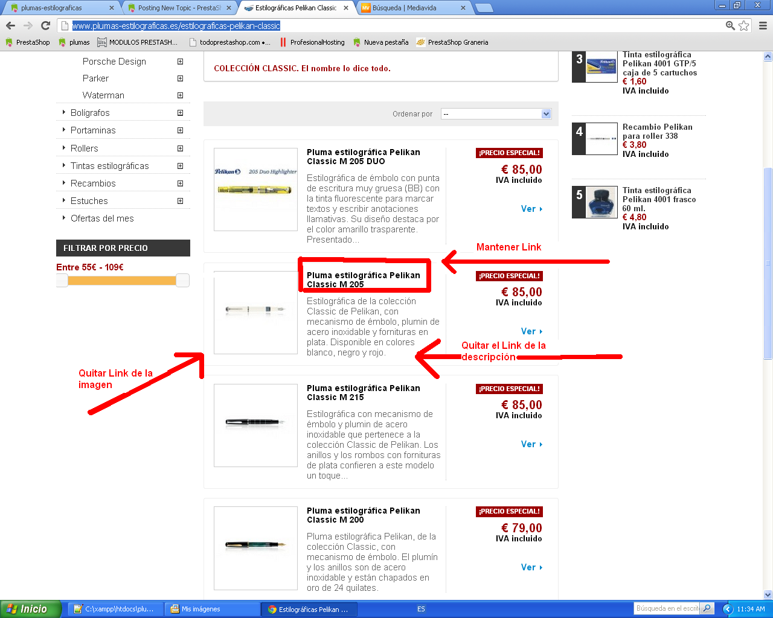Click the Ver link for Classic M 215
Image resolution: width=773 pixels, height=618 pixels.
531,444
